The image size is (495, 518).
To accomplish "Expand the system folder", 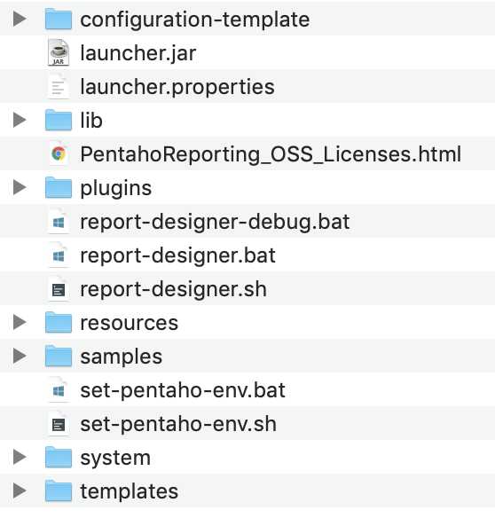I will pos(20,457).
